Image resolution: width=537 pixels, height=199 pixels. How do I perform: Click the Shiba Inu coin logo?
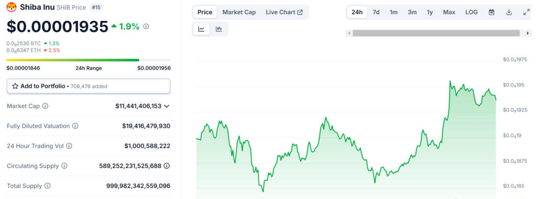(12, 7)
